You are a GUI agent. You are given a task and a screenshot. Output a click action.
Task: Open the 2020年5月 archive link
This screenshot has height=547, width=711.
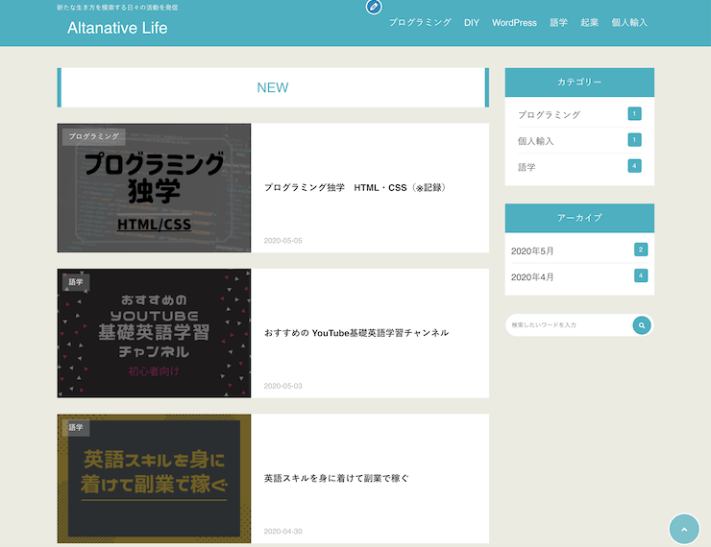pos(532,250)
